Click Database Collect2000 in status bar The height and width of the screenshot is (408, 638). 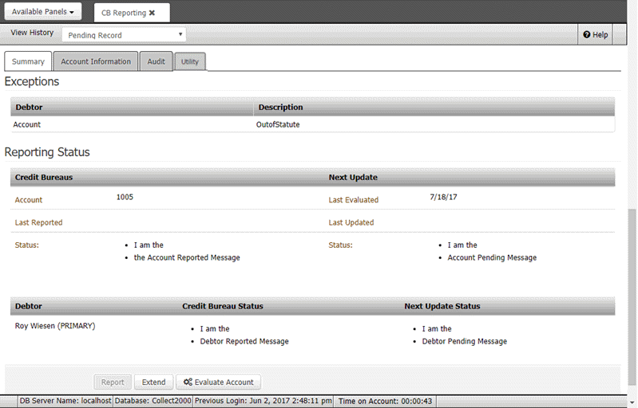[x=153, y=401]
